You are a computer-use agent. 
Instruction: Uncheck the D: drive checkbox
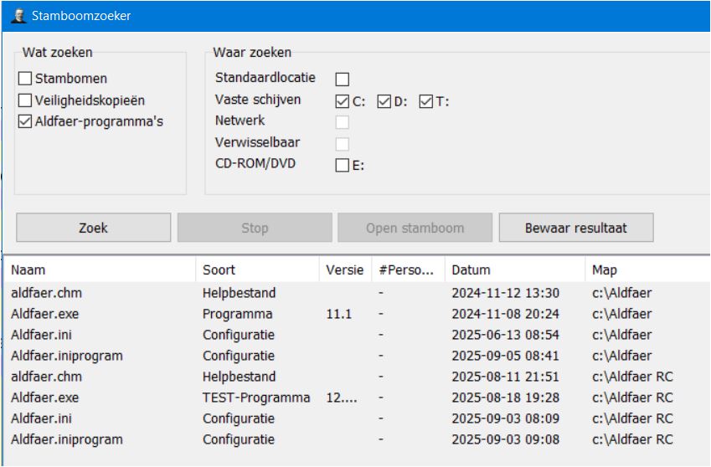point(384,101)
